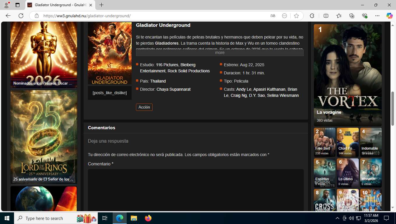This screenshot has width=396, height=224.
Task: Open director Chaya Supannarat link
Action: 174,89
